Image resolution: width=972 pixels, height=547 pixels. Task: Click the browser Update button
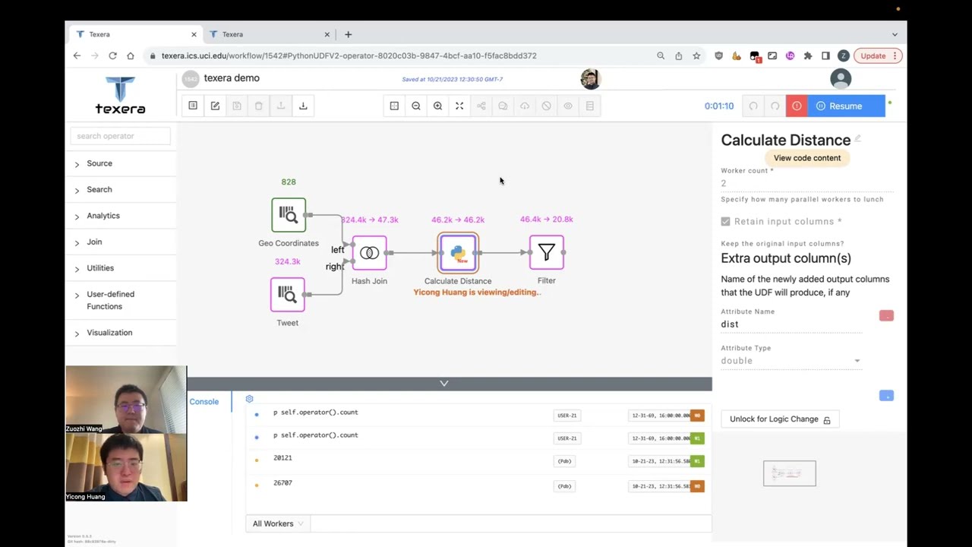click(879, 55)
